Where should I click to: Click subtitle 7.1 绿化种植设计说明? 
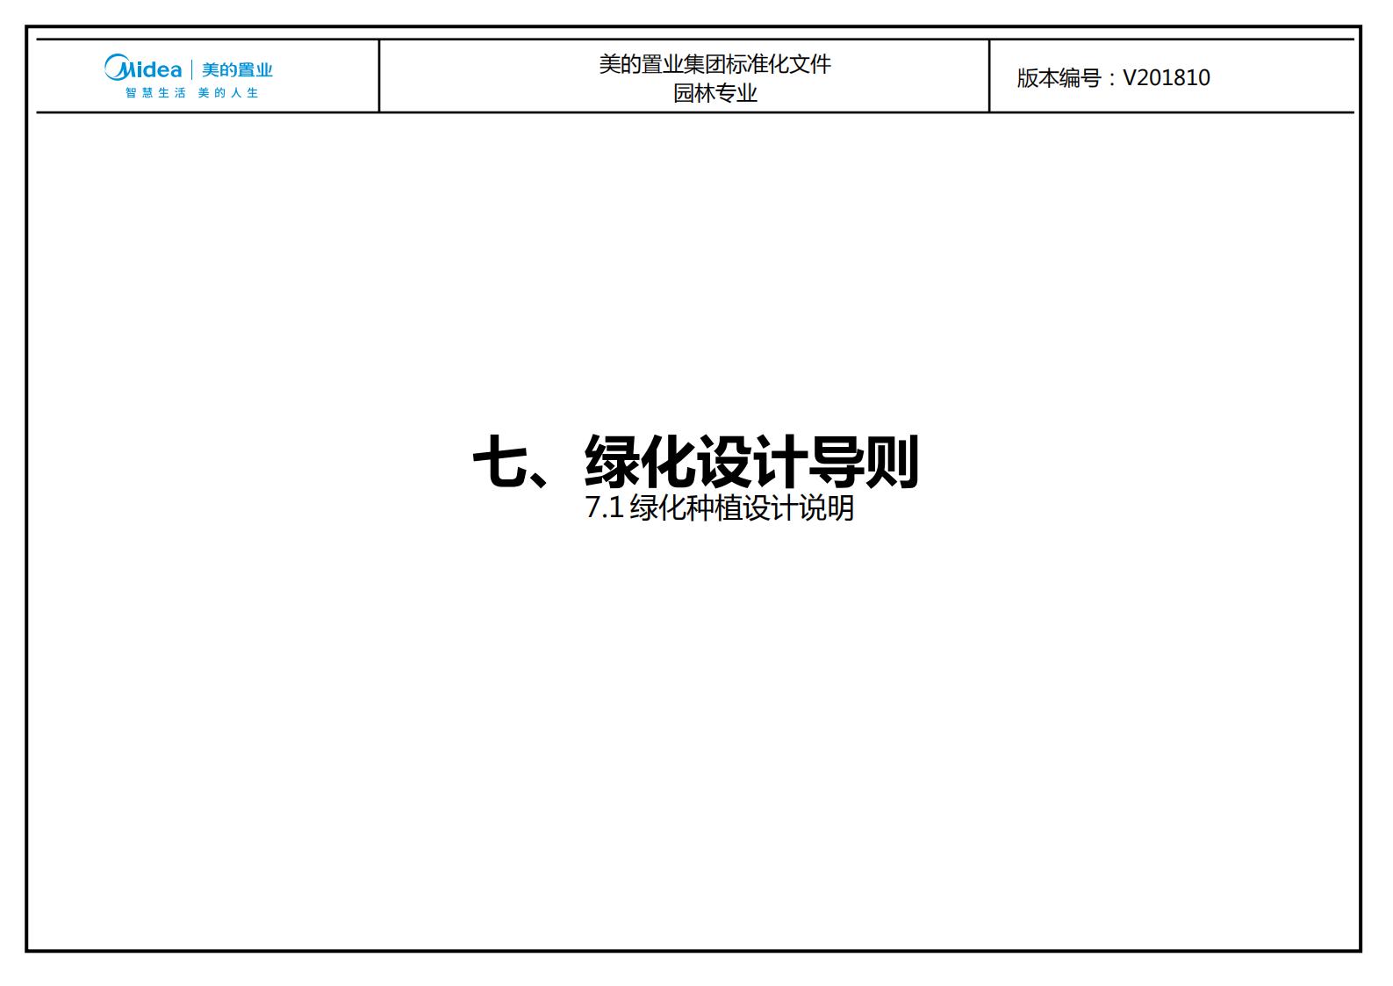[x=719, y=507]
